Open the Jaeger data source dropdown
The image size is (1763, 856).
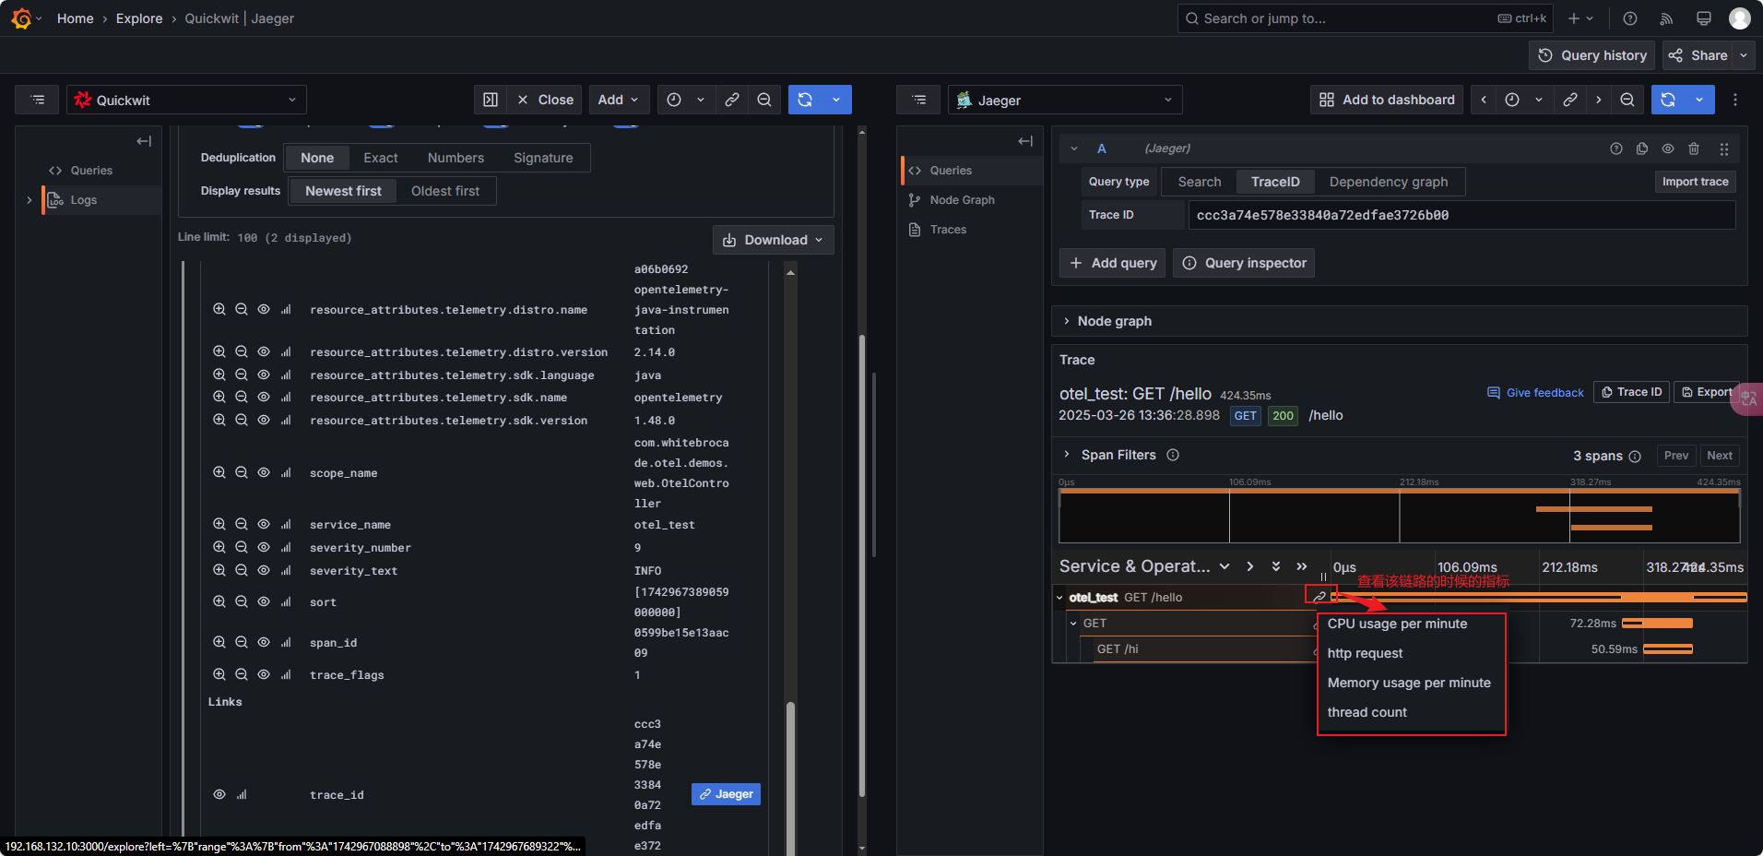point(1065,100)
